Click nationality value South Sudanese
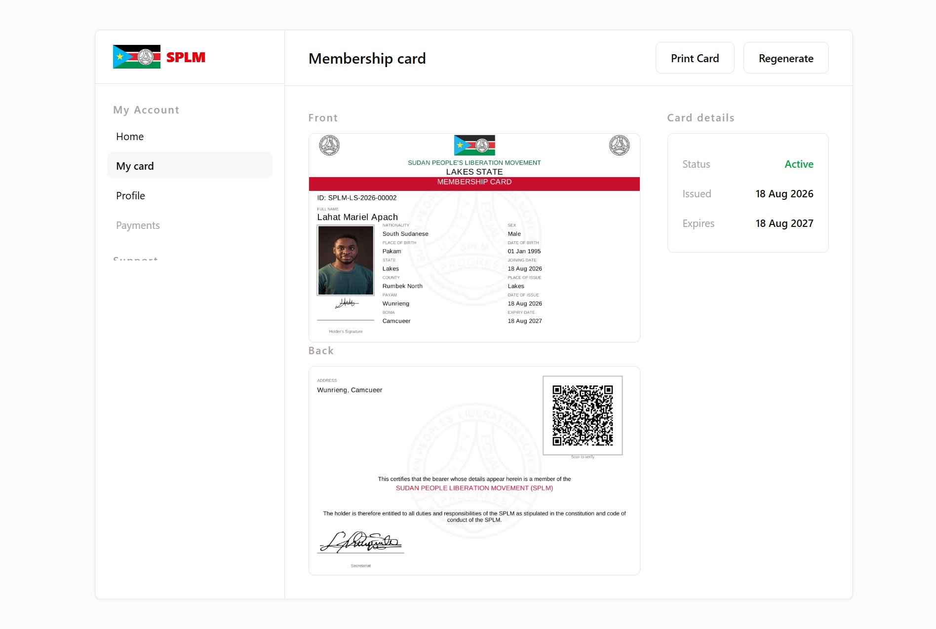This screenshot has width=936, height=629. [x=405, y=234]
